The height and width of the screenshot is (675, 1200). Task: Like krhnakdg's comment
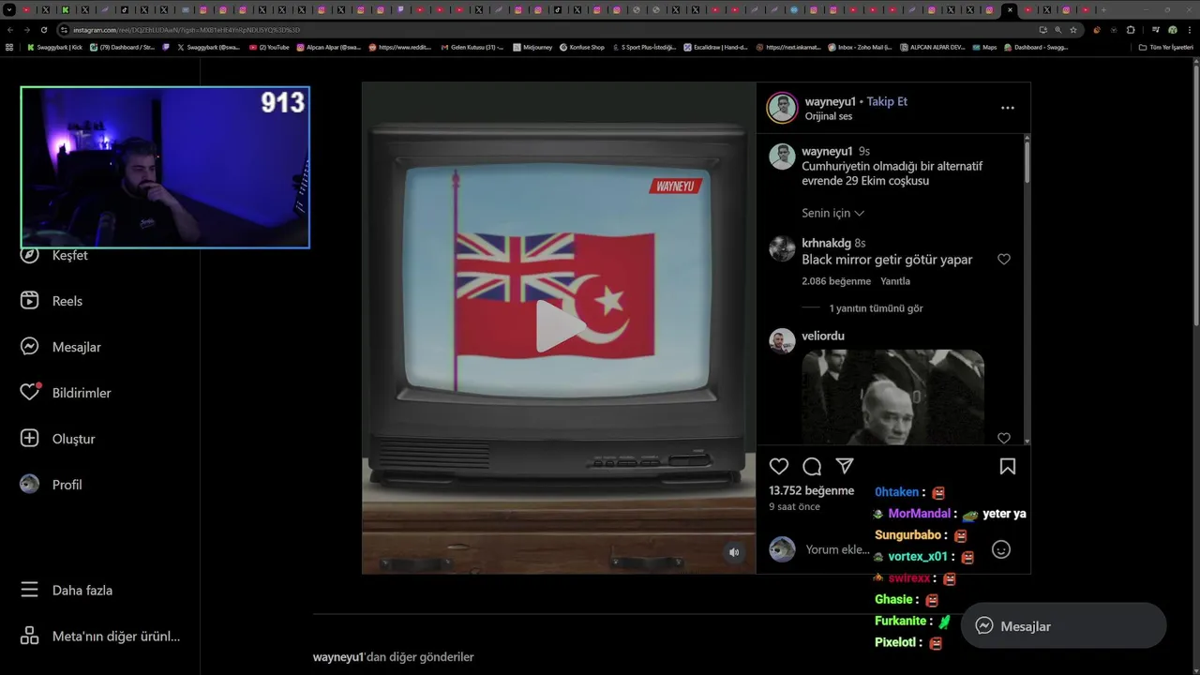(x=1004, y=260)
